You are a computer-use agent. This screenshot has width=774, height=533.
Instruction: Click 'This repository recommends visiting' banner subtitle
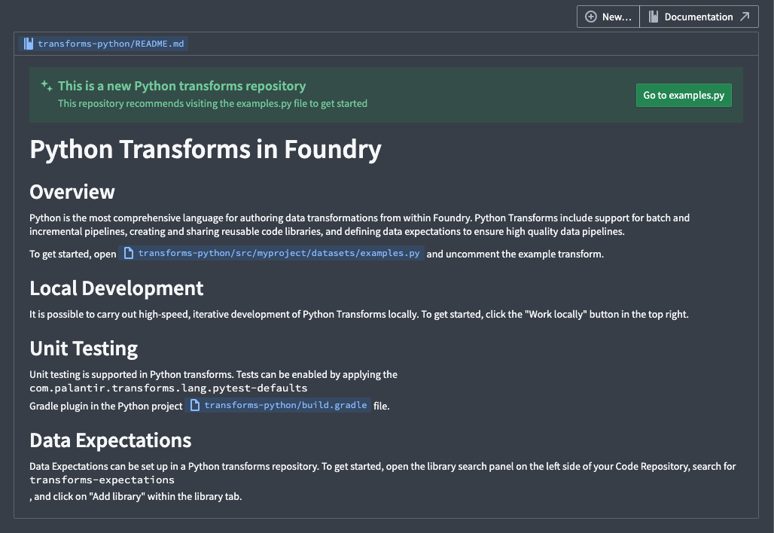coord(213,104)
